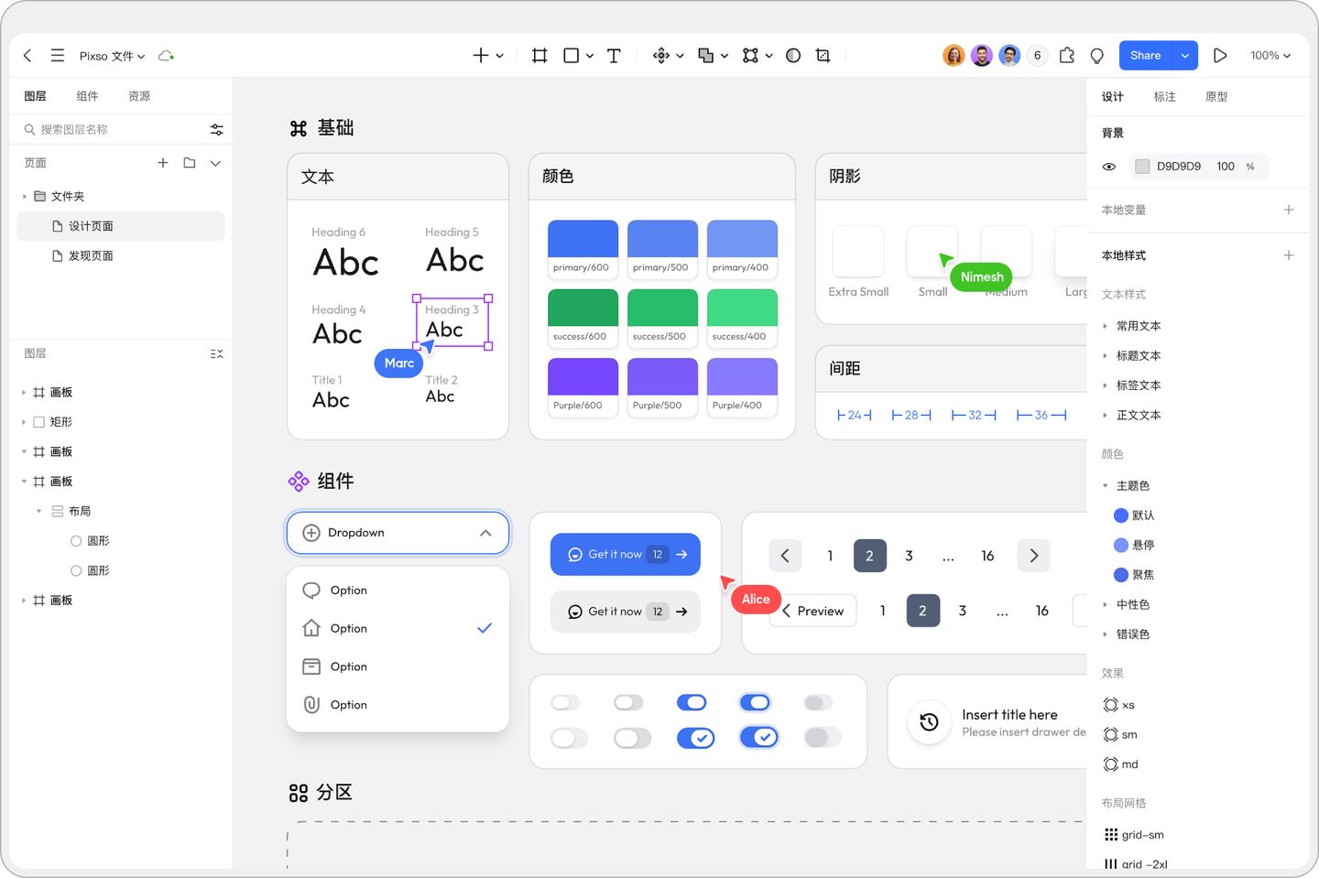Click the Share button
Image resolution: width=1319 pixels, height=878 pixels.
[1146, 56]
